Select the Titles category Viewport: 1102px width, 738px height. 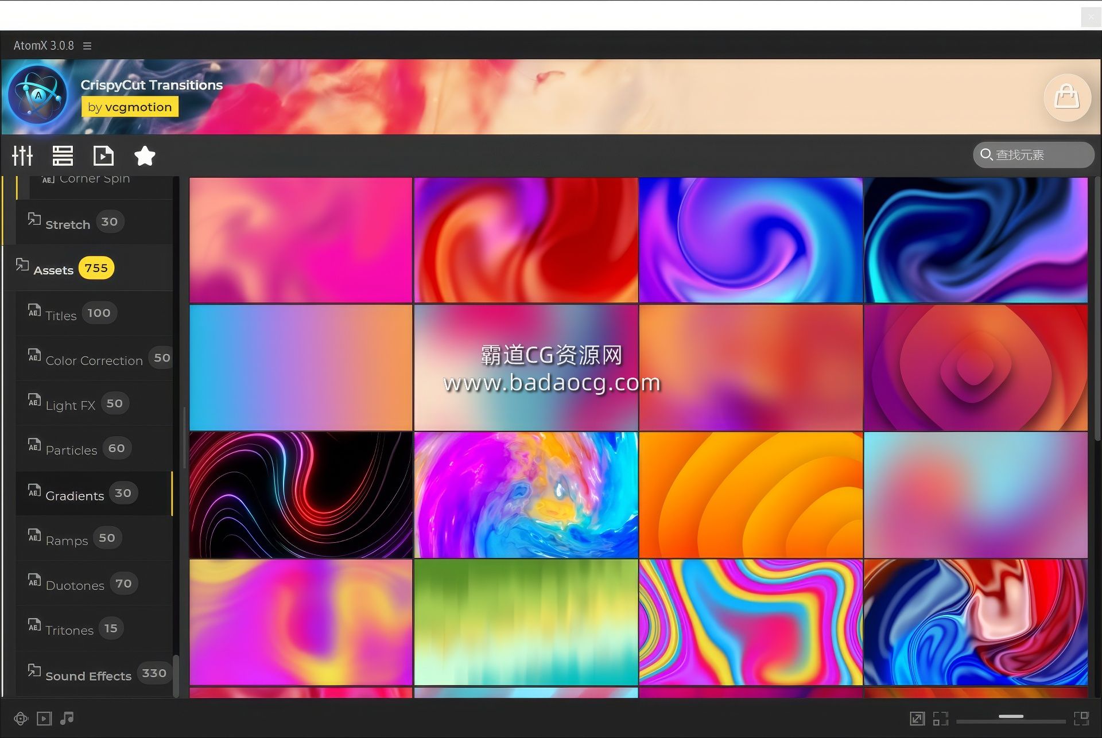(94, 313)
